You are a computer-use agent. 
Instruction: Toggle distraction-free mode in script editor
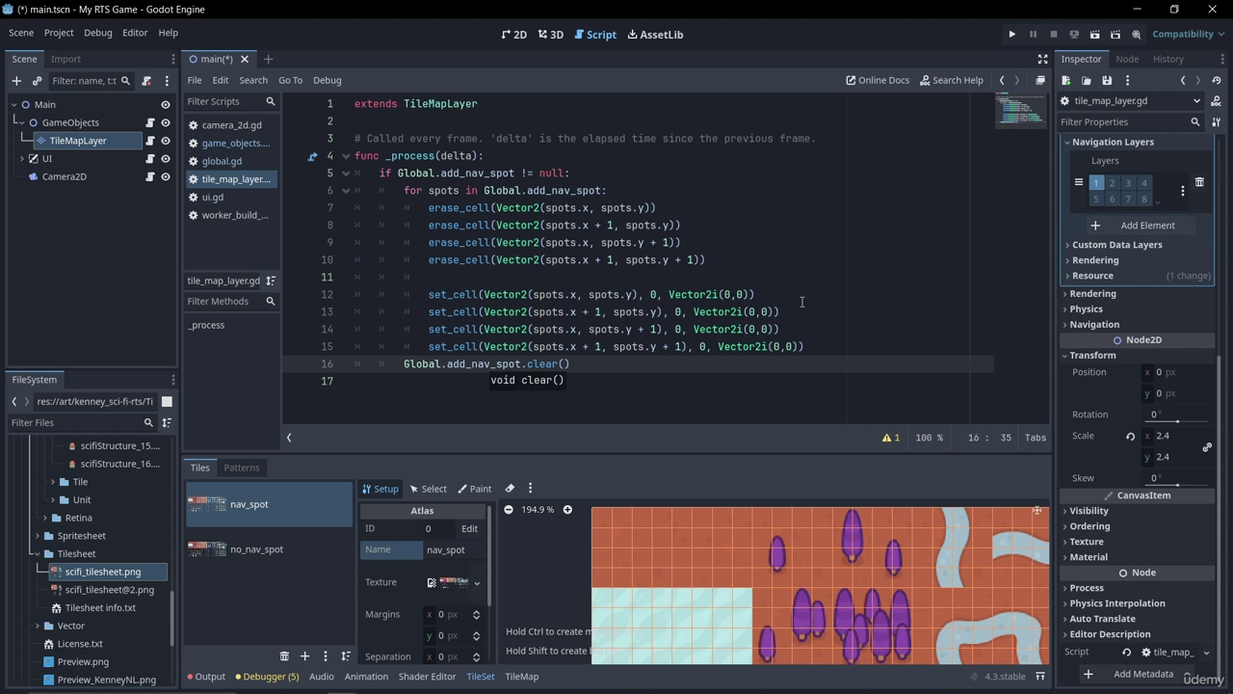coord(1042,60)
